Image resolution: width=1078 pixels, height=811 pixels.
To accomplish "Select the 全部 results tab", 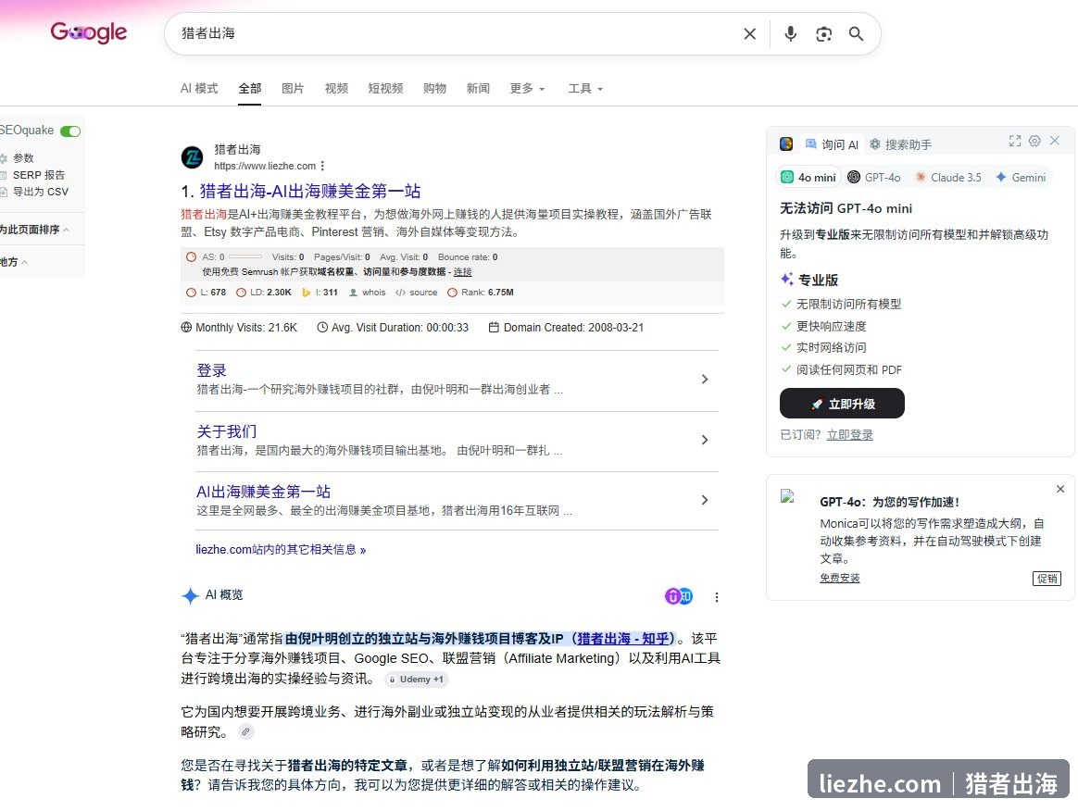I will pos(249,89).
